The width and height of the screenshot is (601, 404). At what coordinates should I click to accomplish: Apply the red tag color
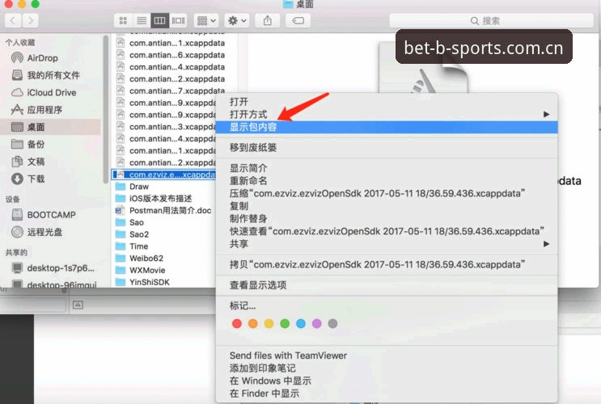237,324
